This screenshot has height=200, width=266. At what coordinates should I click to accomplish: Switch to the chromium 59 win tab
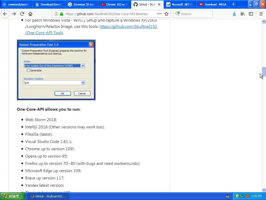(x=82, y=4)
